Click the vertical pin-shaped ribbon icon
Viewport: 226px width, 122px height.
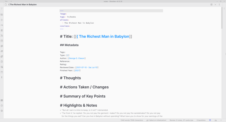pos(2,77)
